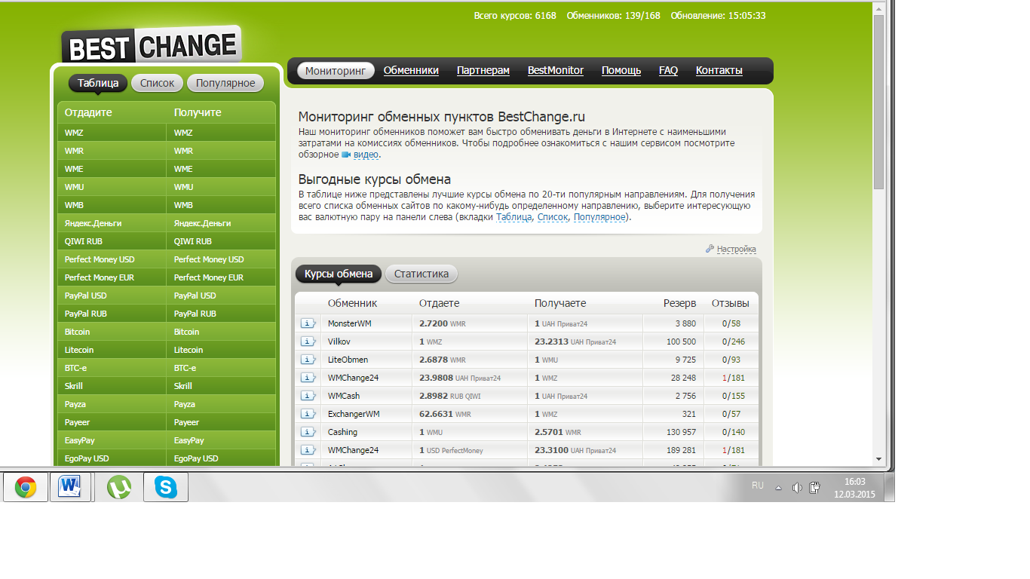The width and height of the screenshot is (1030, 579).
Task: Select Bitcoin in the Отдадите column
Action: click(77, 332)
